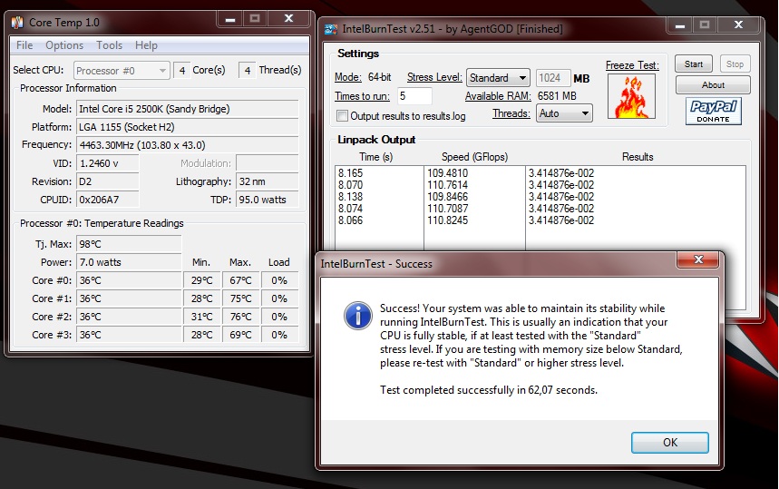Click the Threads label link
Image resolution: width=779 pixels, height=489 pixels.
511,113
